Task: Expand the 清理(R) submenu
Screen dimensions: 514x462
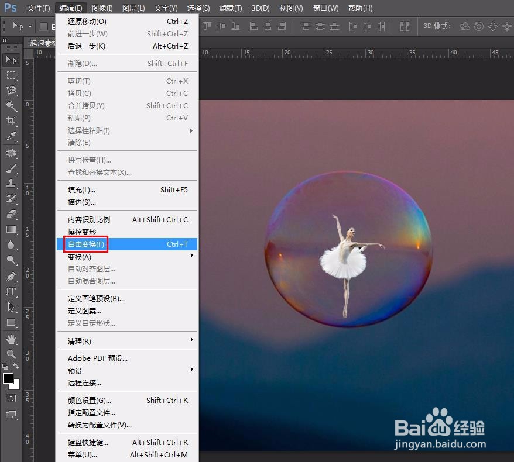Action: [127, 341]
